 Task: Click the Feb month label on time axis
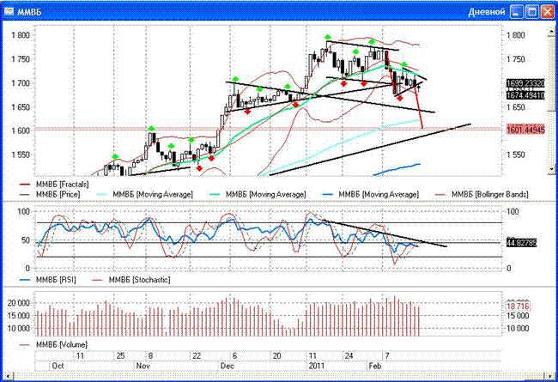tap(375, 366)
